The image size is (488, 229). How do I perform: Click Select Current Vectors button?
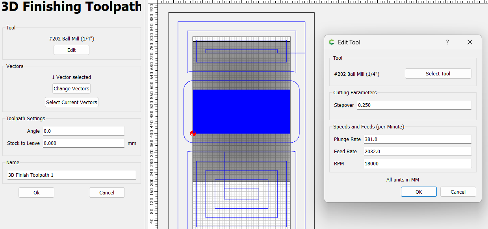pos(71,102)
